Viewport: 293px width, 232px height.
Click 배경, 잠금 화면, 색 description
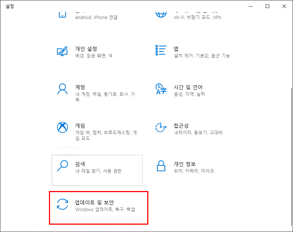[x=94, y=56]
